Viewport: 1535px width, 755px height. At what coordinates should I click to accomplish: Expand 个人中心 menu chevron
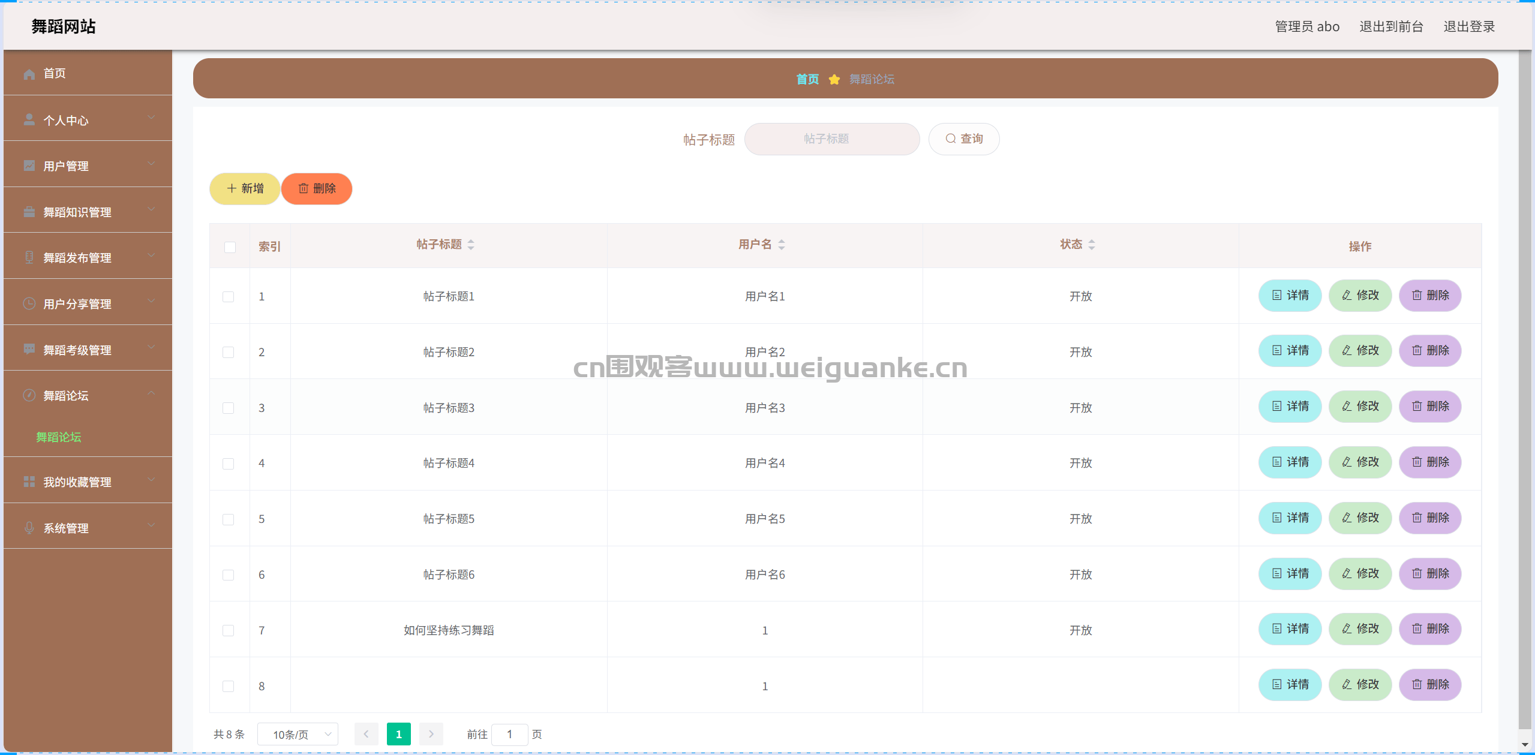click(151, 118)
